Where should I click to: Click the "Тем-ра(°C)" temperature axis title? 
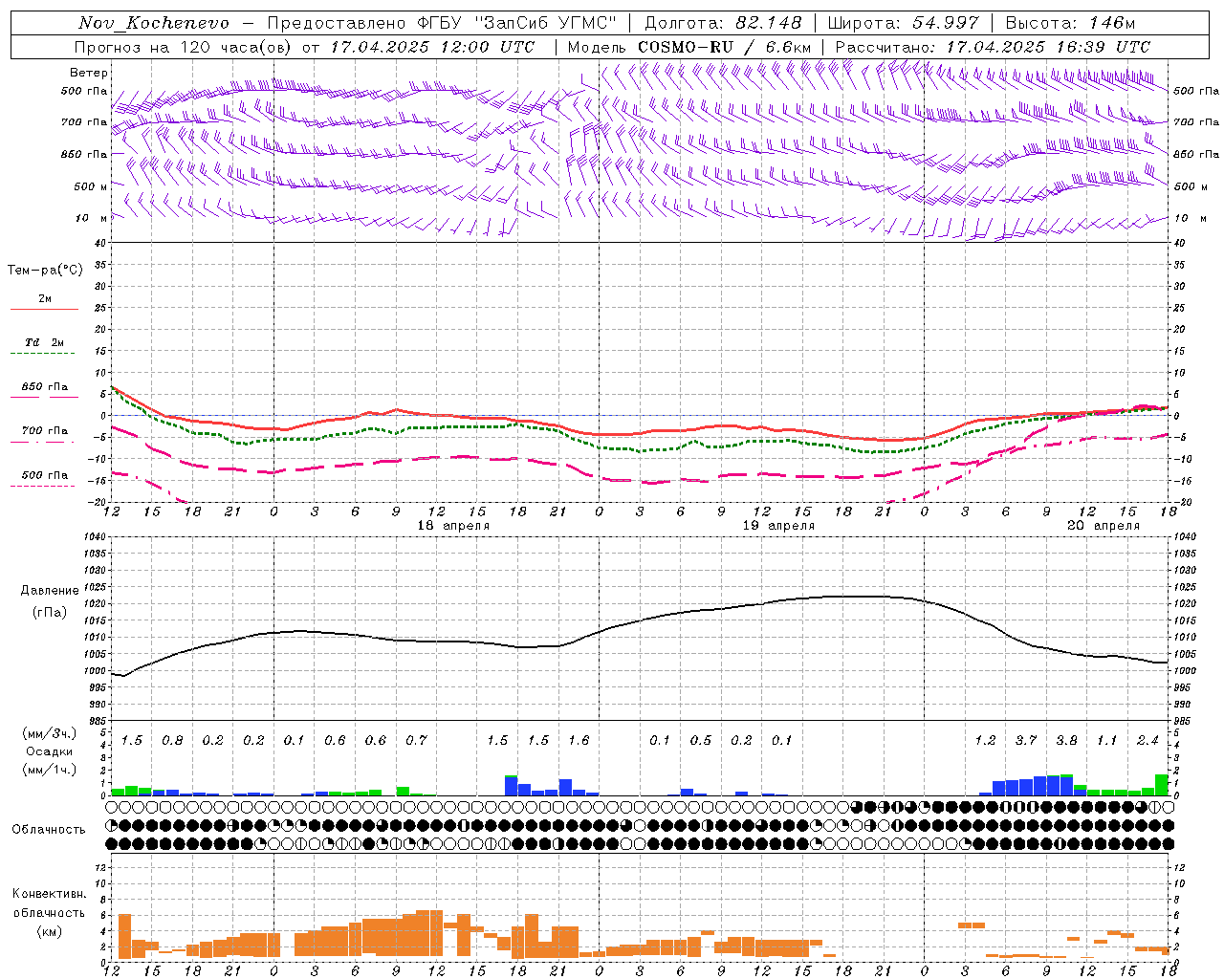(x=45, y=271)
